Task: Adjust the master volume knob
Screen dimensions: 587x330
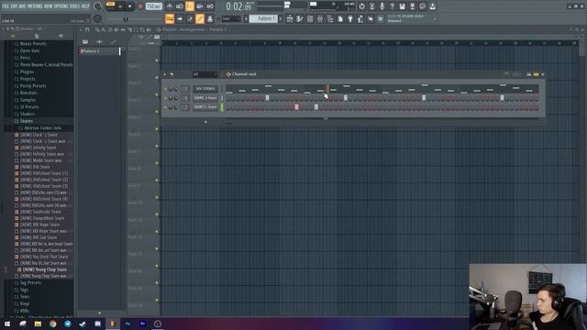Action: pyautogui.click(x=98, y=6)
